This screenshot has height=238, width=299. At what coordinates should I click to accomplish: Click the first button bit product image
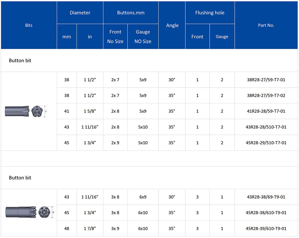point(25,111)
